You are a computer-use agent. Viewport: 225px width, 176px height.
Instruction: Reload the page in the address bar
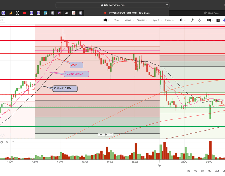pos(167,5)
